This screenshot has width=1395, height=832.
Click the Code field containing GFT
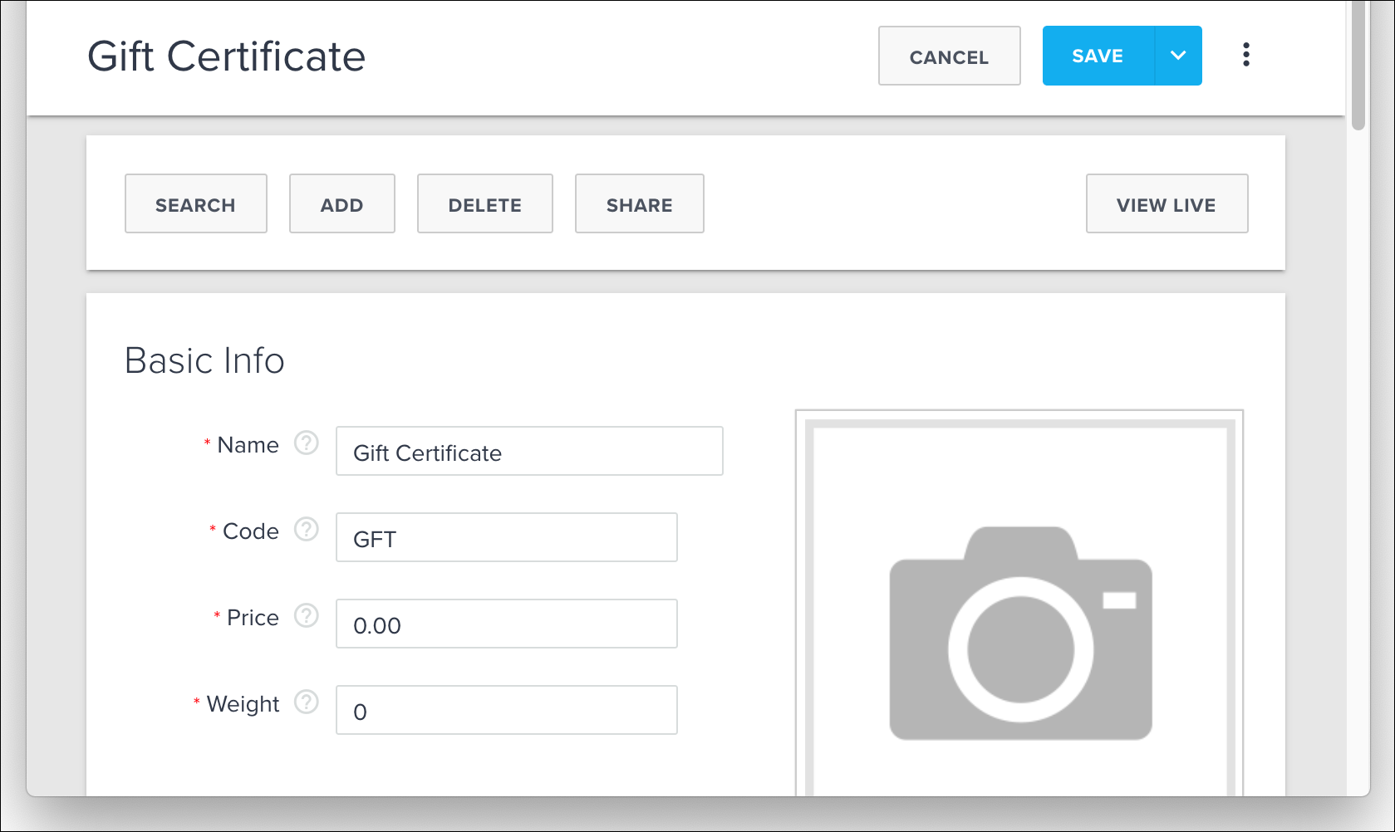pyautogui.click(x=506, y=537)
